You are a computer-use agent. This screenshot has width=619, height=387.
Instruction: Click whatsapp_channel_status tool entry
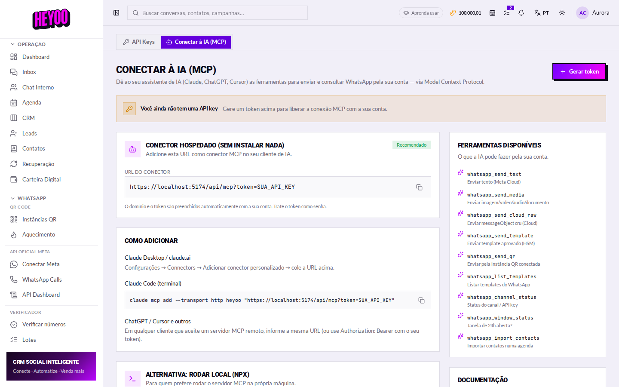tap(527, 301)
